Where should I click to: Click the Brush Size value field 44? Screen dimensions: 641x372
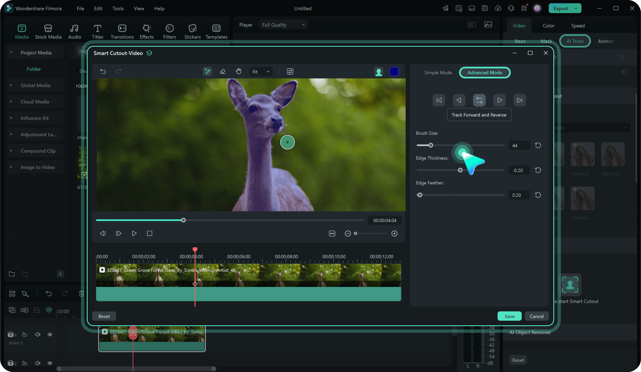519,146
